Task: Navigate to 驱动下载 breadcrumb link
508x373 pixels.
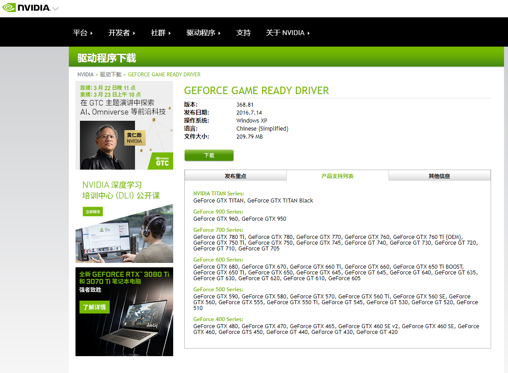Action: [x=111, y=75]
